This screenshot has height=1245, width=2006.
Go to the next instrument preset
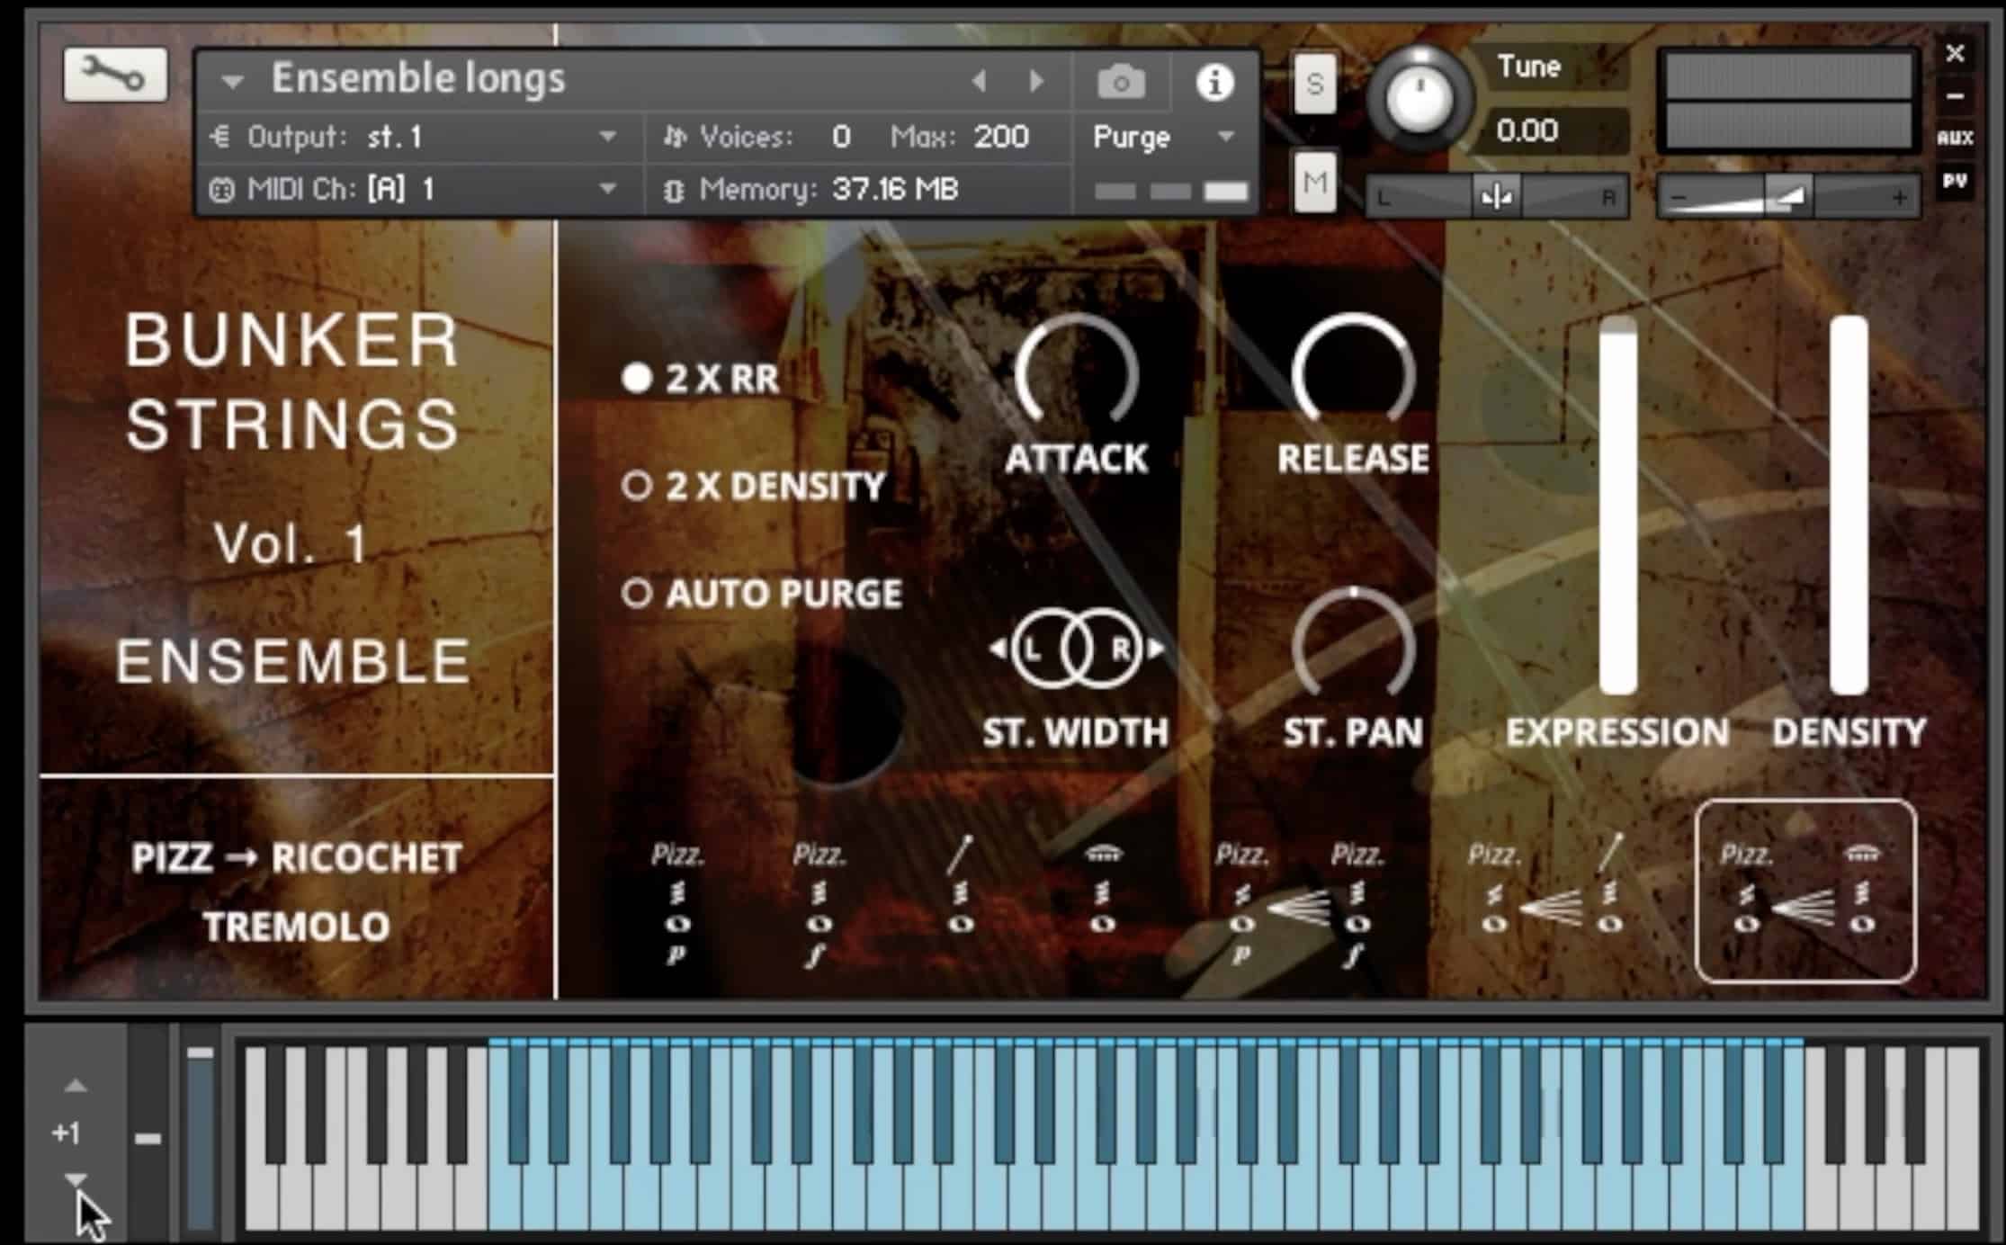1036,82
